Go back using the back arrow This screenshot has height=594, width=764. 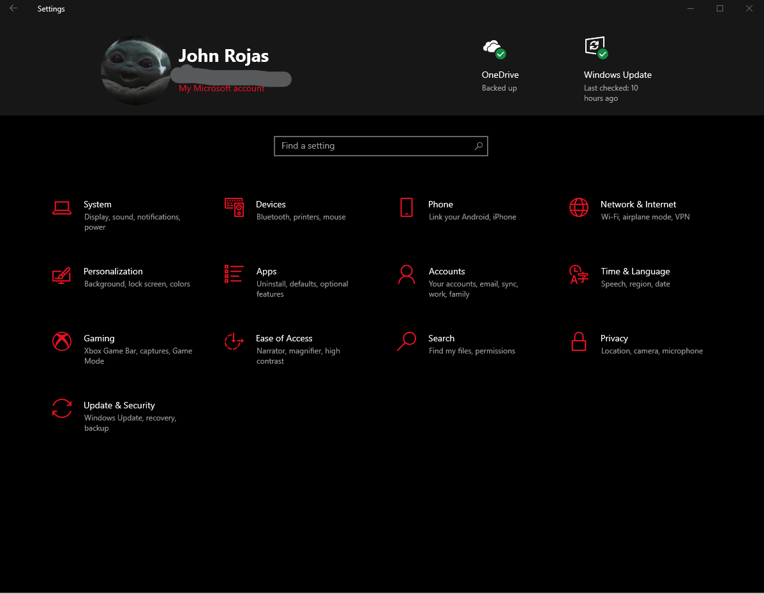[13, 8]
